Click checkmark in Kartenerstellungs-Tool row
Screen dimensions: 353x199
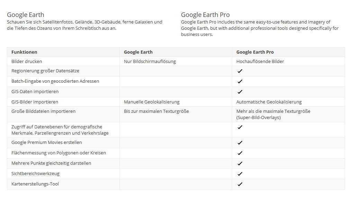coord(240,184)
